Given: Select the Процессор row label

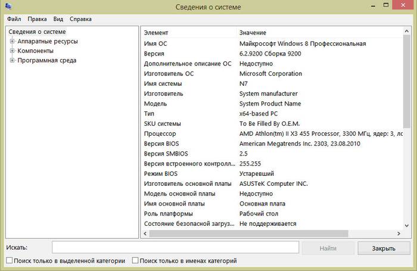Looking at the screenshot, I should point(160,134).
